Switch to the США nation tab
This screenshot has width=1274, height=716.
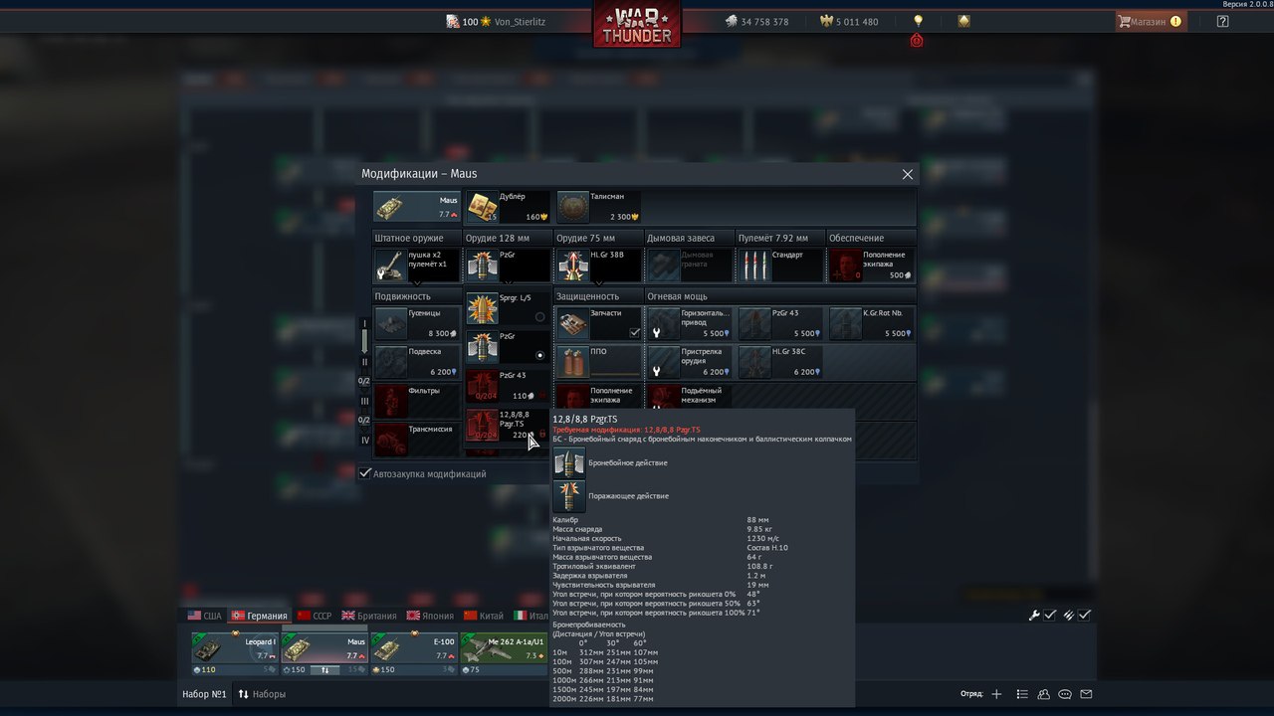(x=204, y=616)
